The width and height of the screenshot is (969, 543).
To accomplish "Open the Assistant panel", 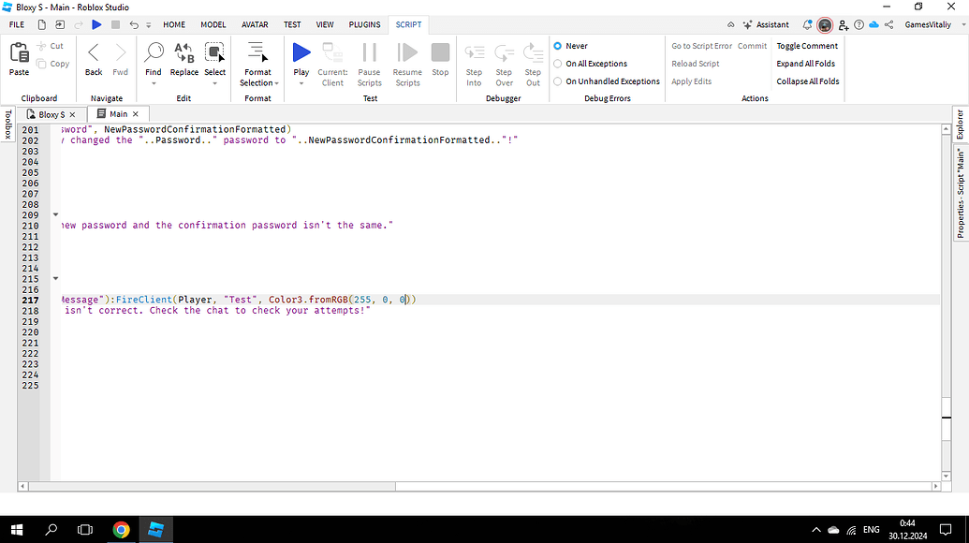I will point(766,24).
